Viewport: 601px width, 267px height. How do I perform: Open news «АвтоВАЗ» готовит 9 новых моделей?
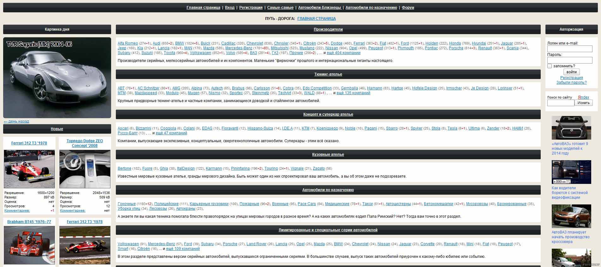point(570,149)
